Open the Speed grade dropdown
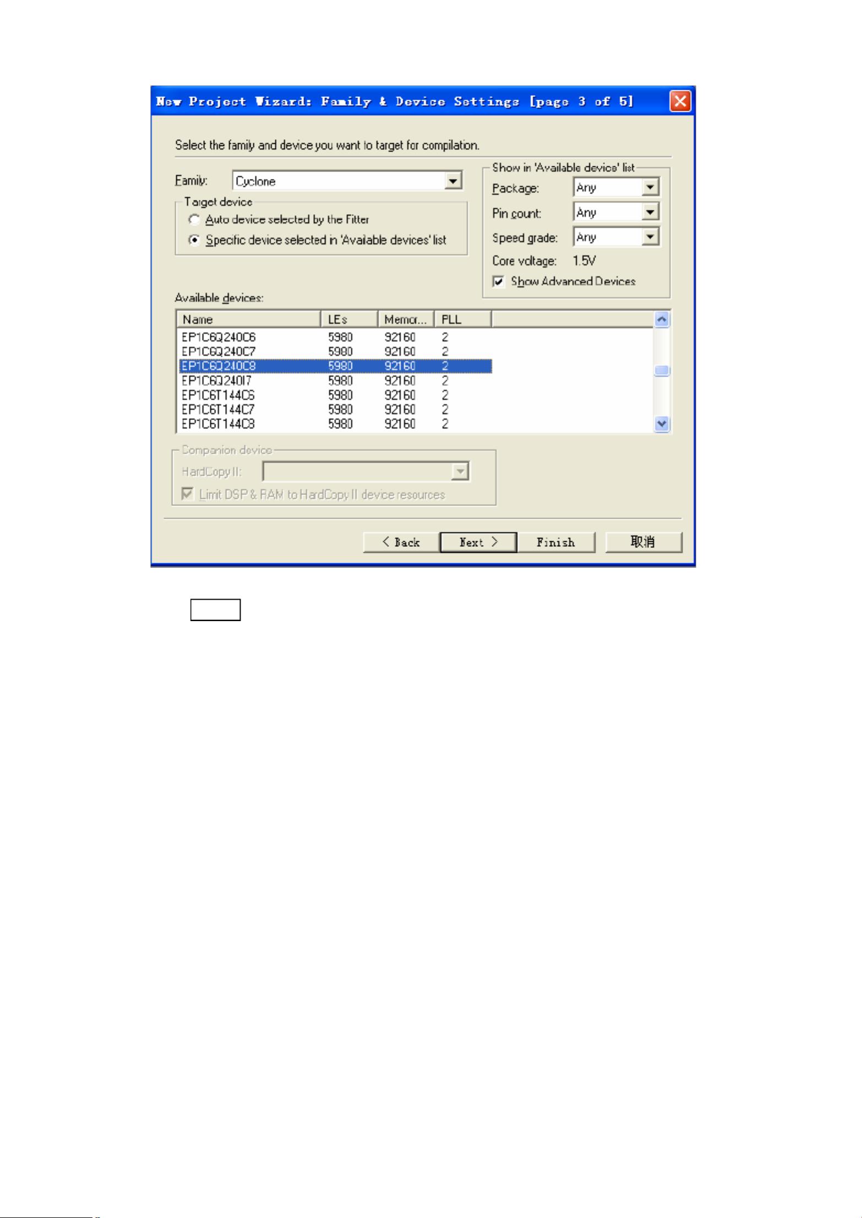 617,237
